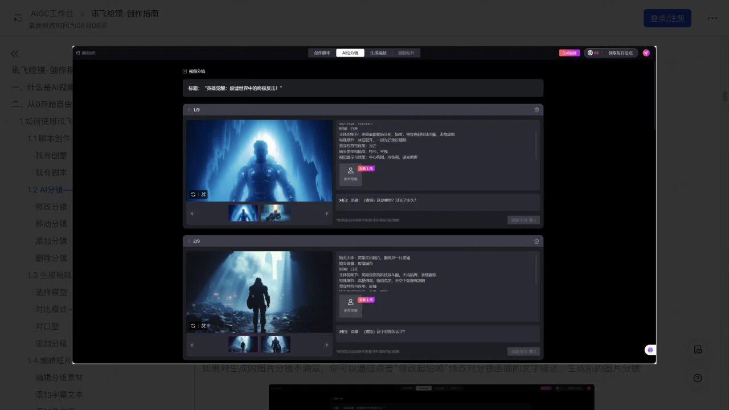
Task: Open the three-dots more options menu
Action: point(712,18)
